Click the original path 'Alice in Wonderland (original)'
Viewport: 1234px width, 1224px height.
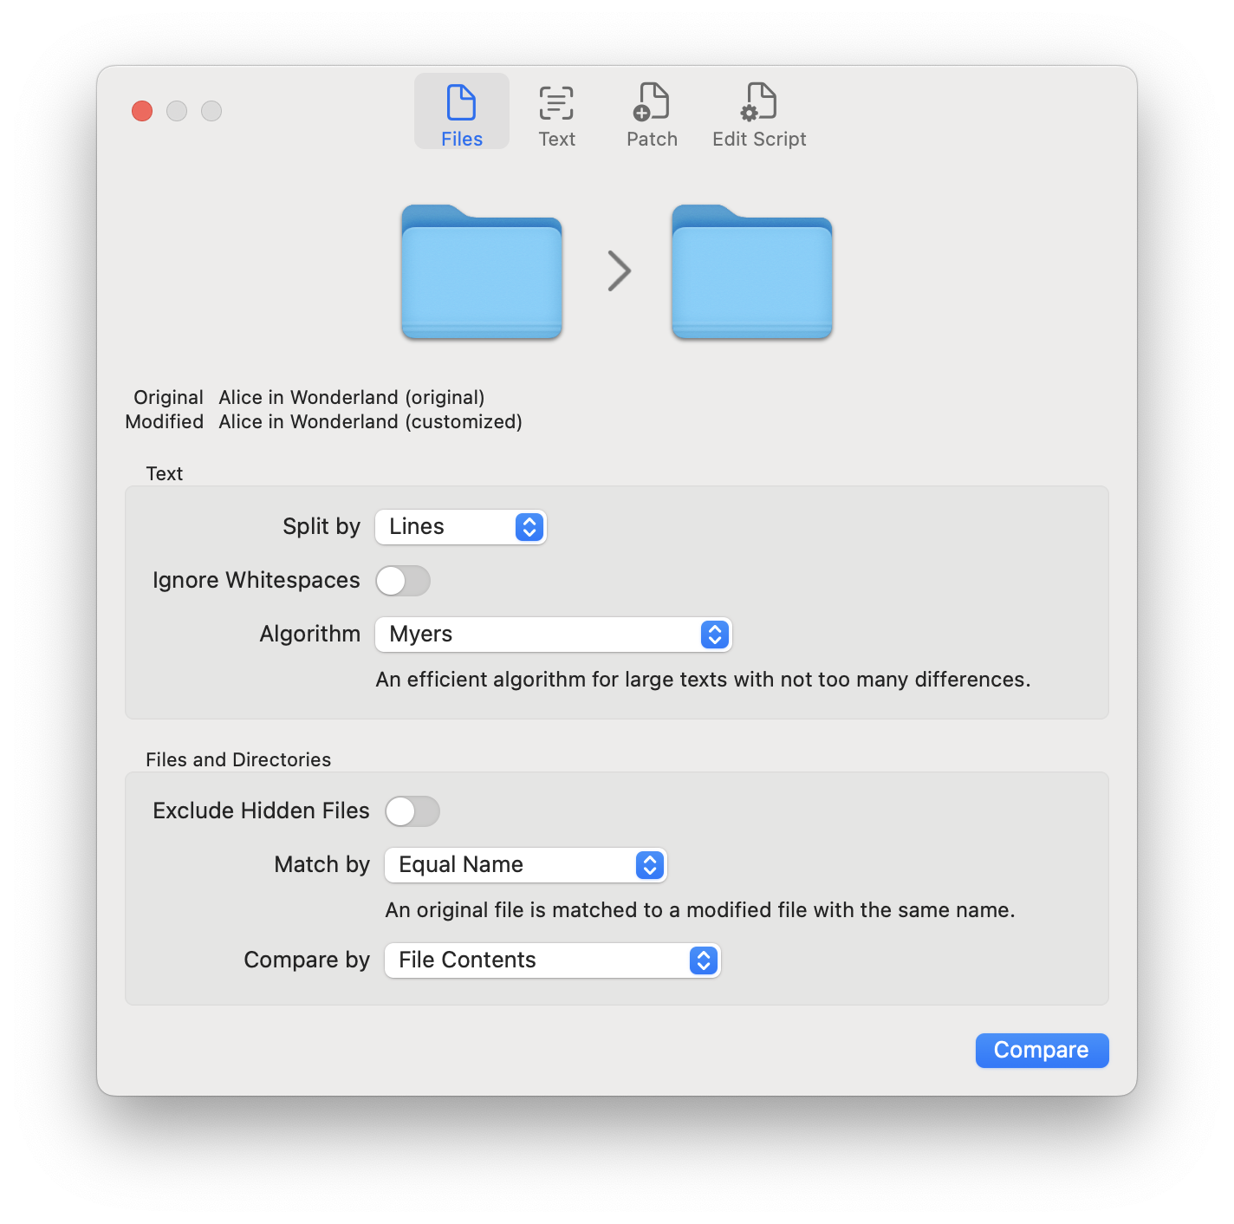pyautogui.click(x=352, y=397)
